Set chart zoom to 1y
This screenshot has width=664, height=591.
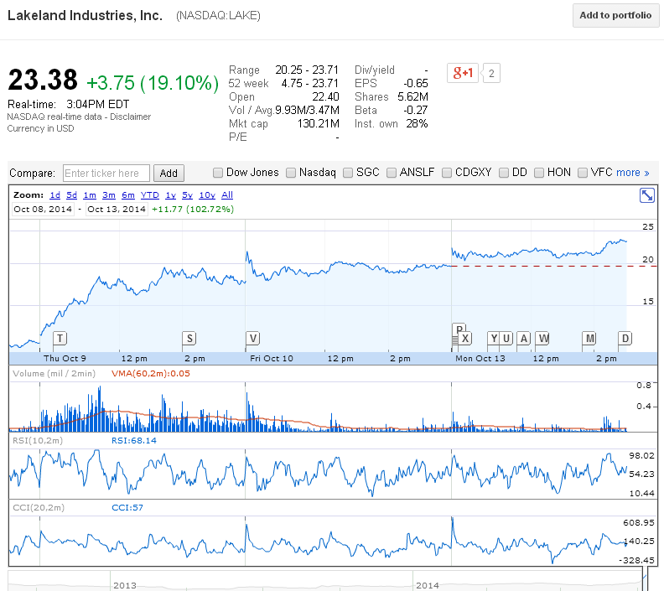pyautogui.click(x=171, y=195)
